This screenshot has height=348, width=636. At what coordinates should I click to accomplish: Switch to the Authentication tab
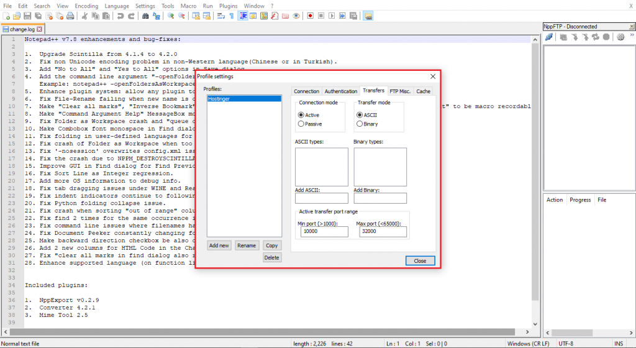click(x=341, y=91)
